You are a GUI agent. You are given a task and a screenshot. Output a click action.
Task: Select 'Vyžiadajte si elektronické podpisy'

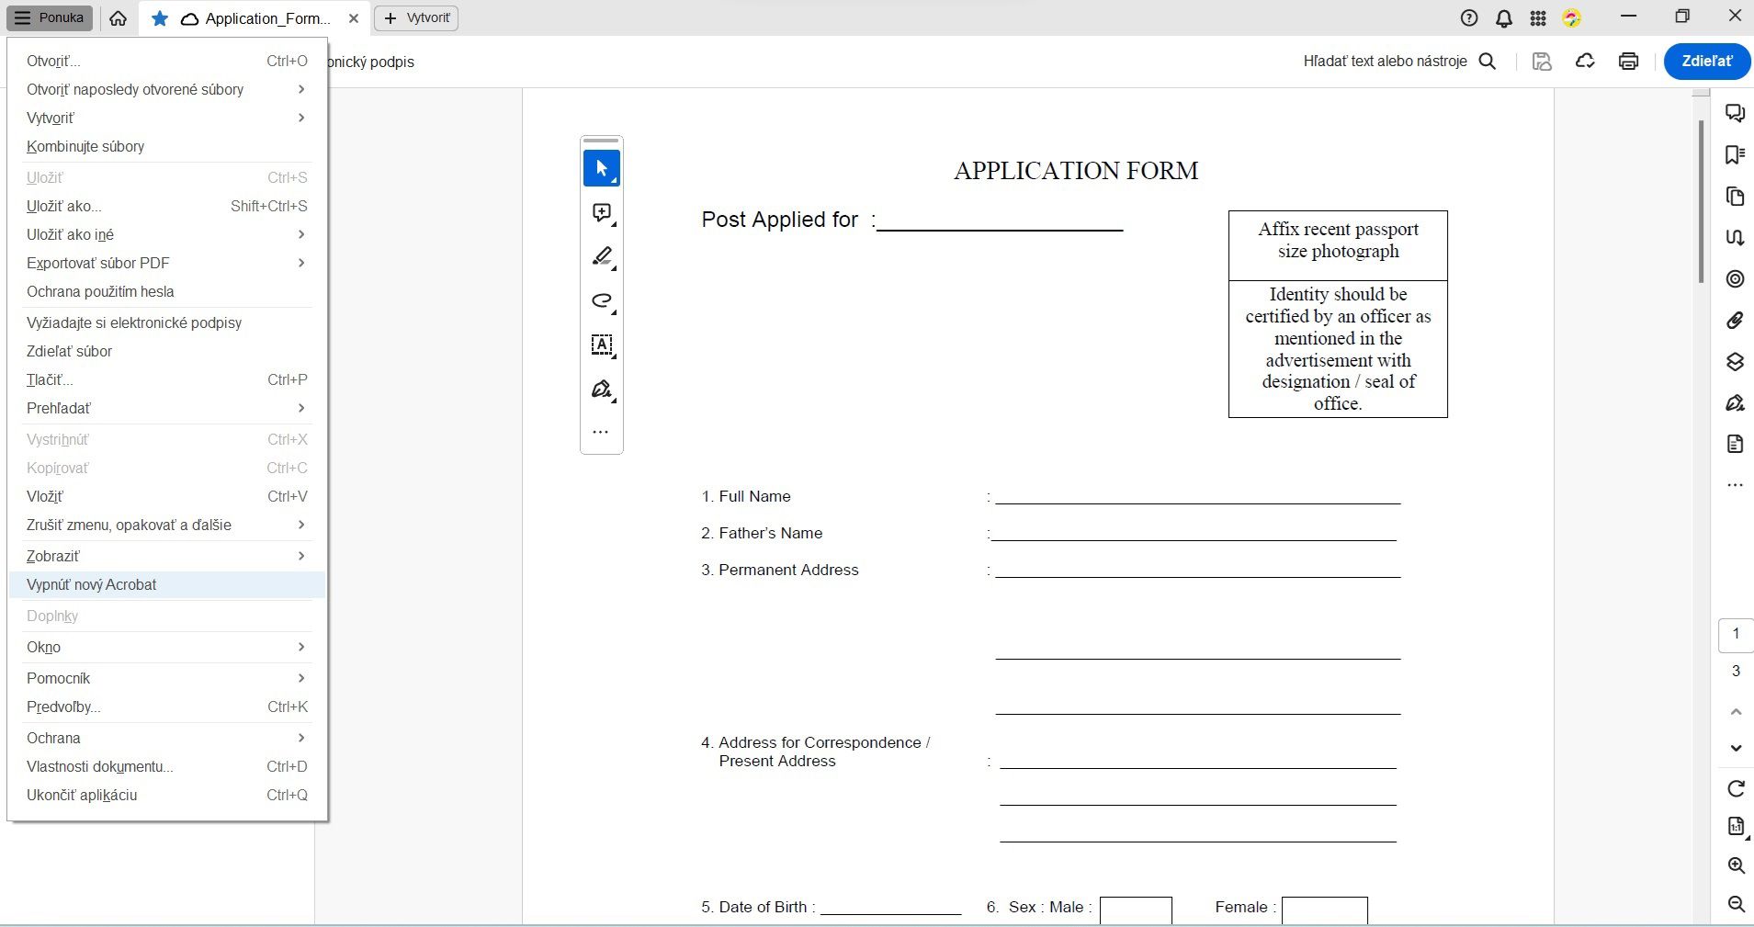click(x=167, y=322)
